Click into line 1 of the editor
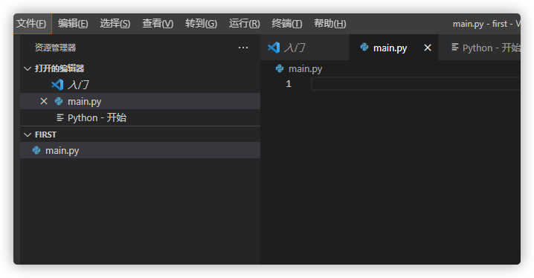Viewport: 534px width, 278px height. [416, 84]
